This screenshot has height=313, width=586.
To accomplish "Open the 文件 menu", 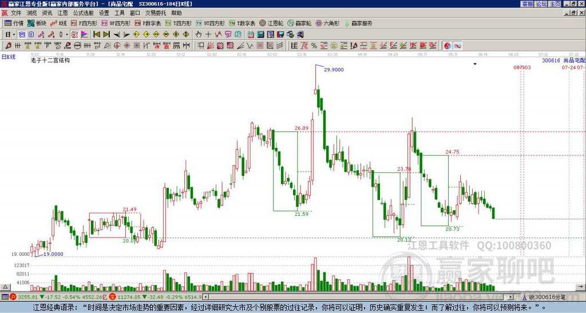I will pyautogui.click(x=16, y=13).
